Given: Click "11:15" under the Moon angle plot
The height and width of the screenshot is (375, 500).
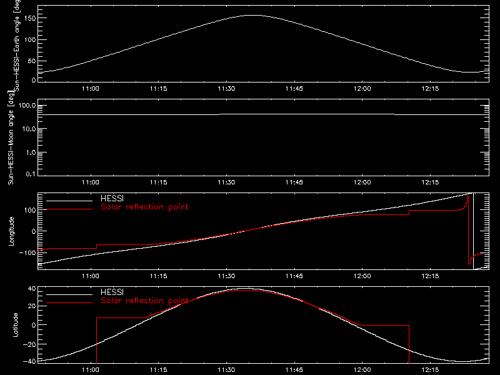Looking at the screenshot, I should [x=159, y=182].
